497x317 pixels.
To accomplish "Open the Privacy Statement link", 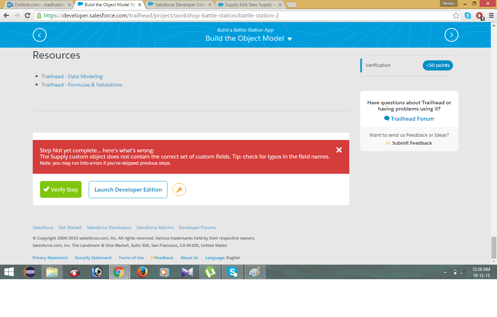I will pyautogui.click(x=50, y=258).
